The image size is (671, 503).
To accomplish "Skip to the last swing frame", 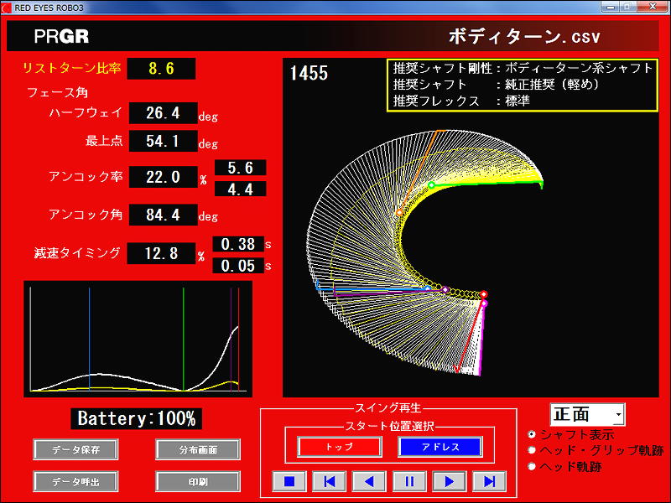I will click(490, 481).
